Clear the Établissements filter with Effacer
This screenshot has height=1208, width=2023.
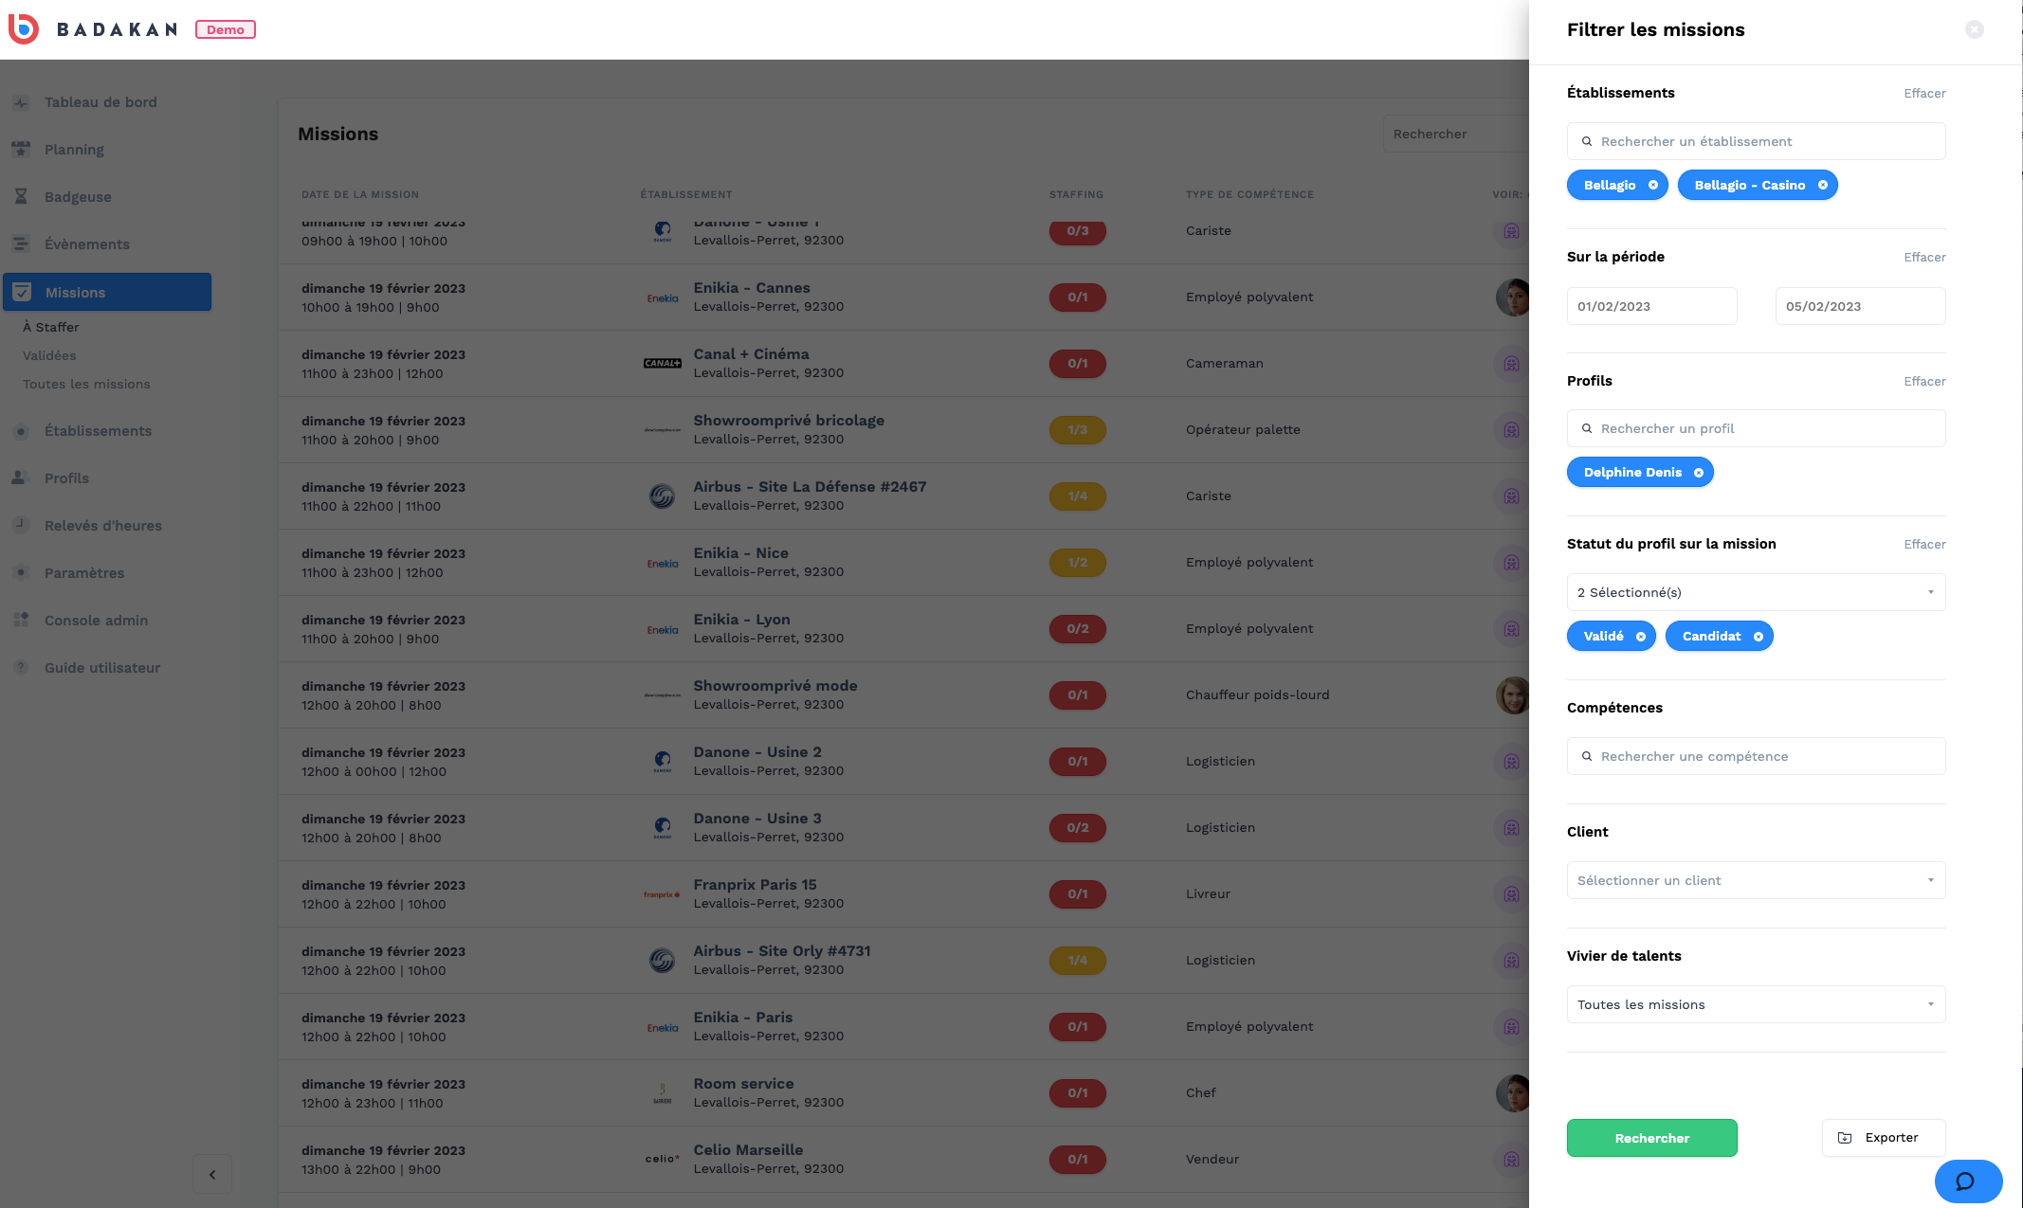(1924, 93)
